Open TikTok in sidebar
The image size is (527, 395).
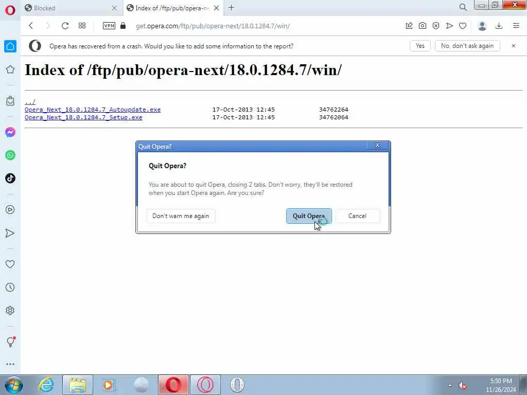tap(10, 178)
